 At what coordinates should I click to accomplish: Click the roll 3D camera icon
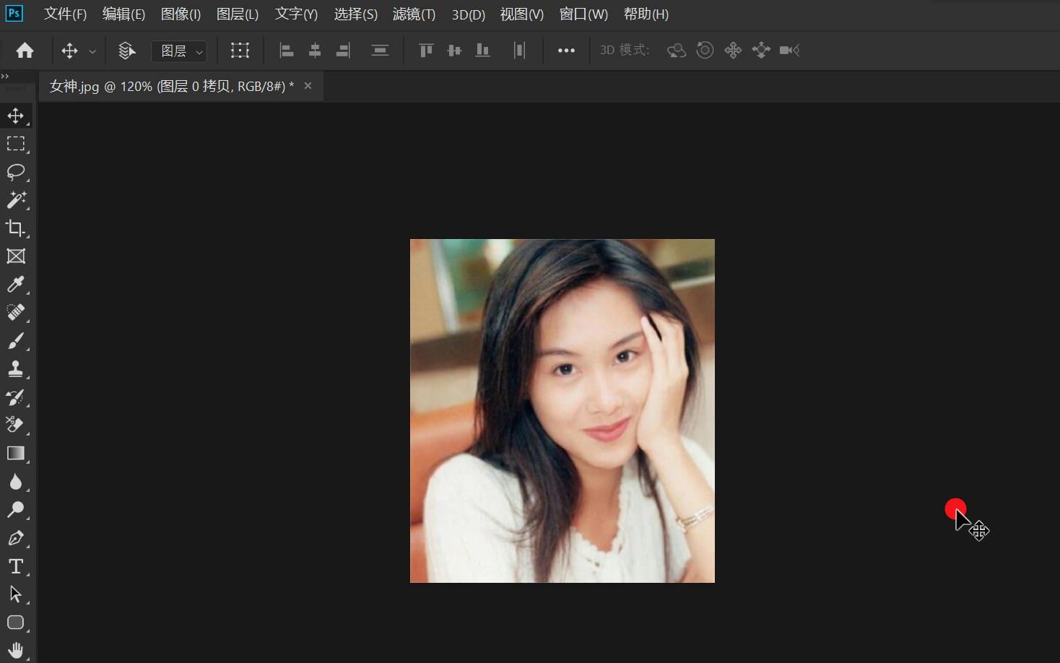[x=705, y=51]
